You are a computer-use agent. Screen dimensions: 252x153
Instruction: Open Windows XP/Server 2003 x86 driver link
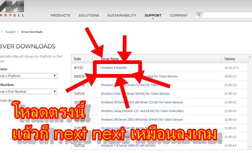tap(142, 102)
